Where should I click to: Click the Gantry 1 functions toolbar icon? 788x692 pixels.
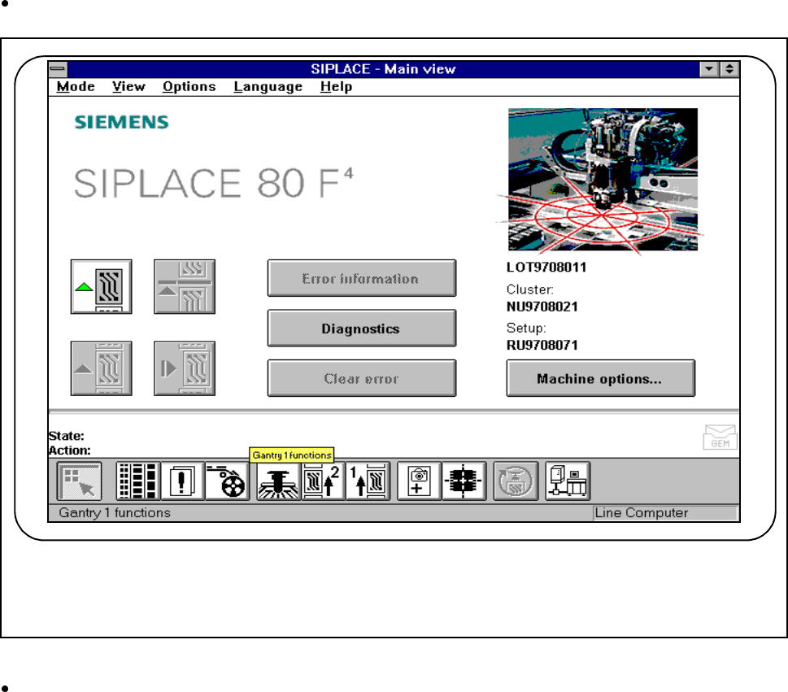[x=279, y=481]
